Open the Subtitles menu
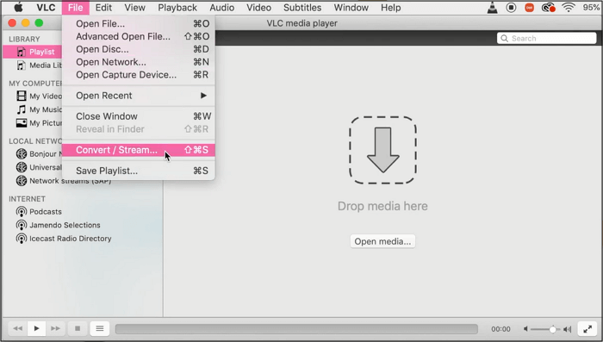603x342 pixels. (x=302, y=7)
